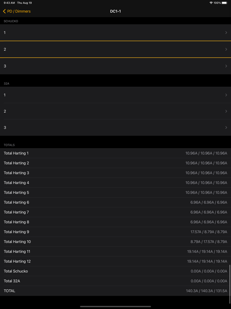Tap Total 32A 0.00A values
Screen dimensions: 231x309
click(209, 281)
